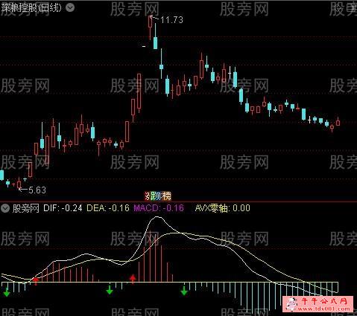Viewport: 357px width, 316px height.
Task: Click the DIF: -0.24 readout
Action: [x=63, y=208]
